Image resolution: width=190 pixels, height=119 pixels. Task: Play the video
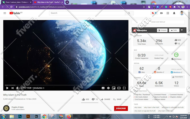tap(7, 88)
